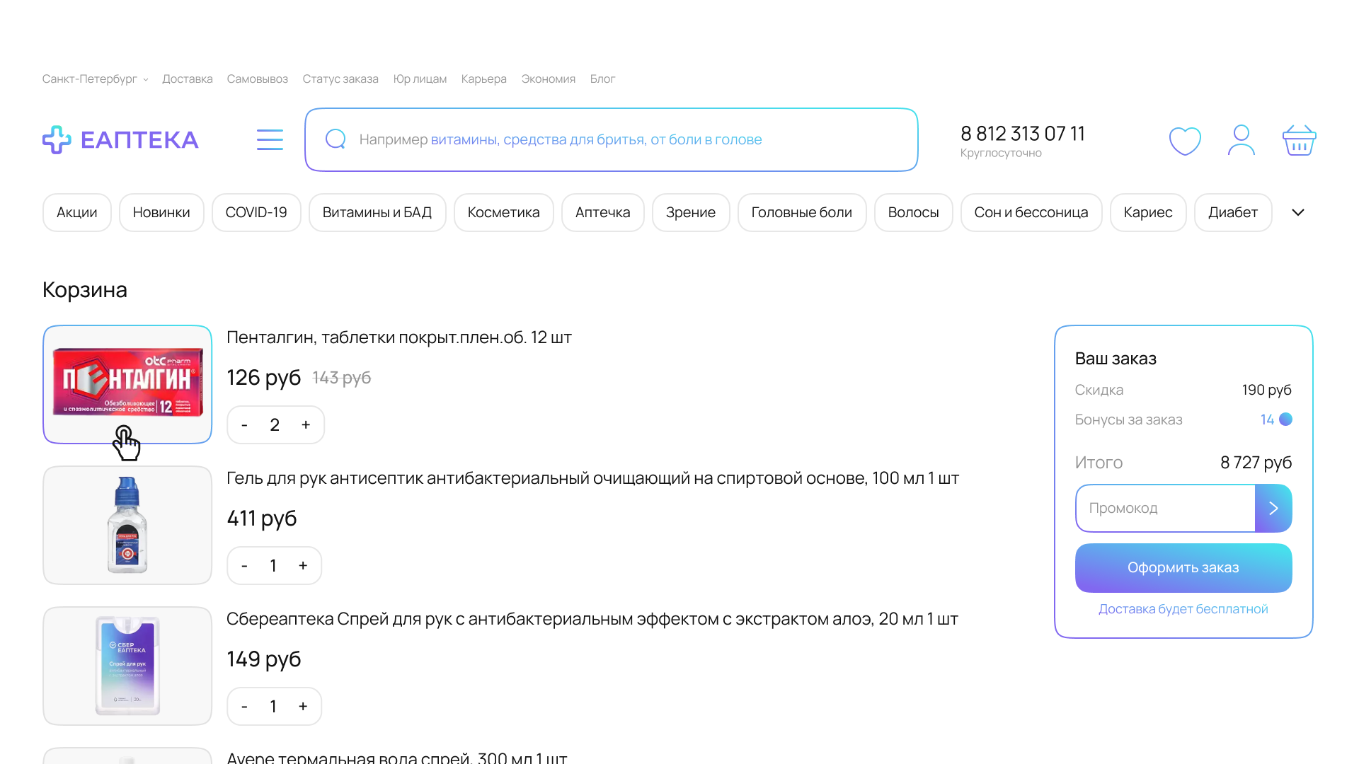Open the favorites heart icon

click(1185, 140)
